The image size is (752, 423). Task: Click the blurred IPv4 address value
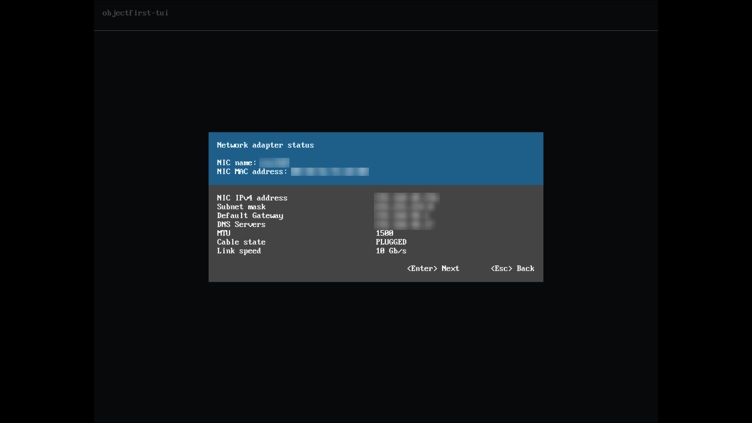click(407, 197)
